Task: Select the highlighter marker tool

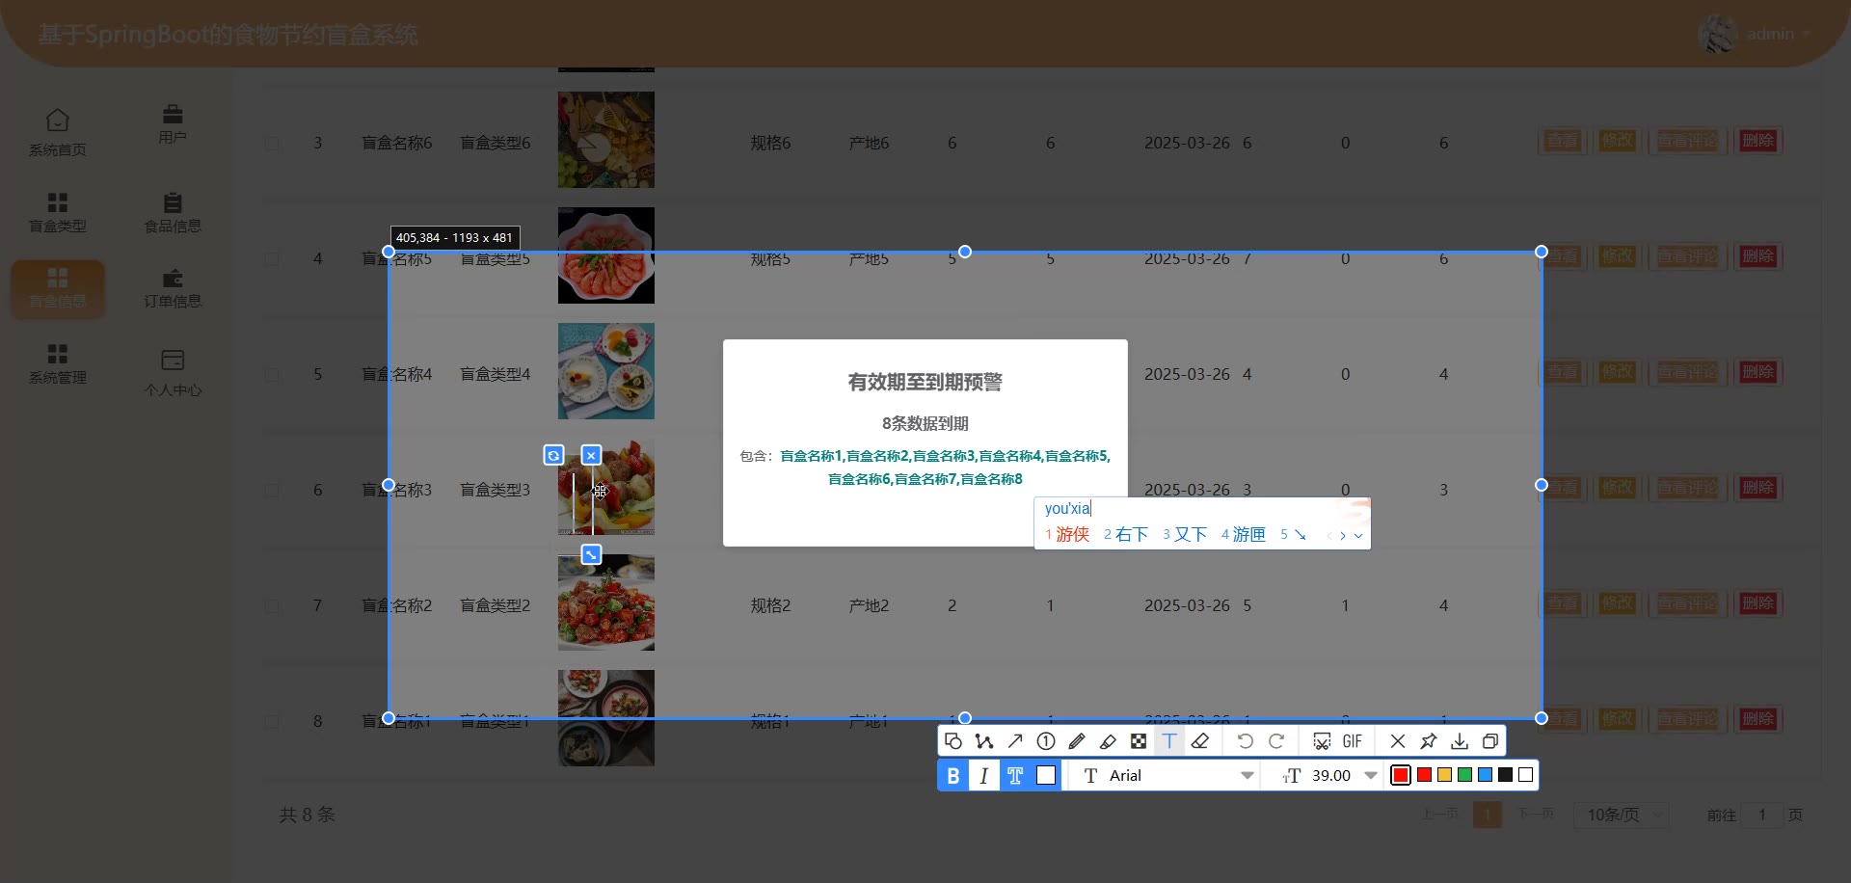Action: coord(1108,741)
